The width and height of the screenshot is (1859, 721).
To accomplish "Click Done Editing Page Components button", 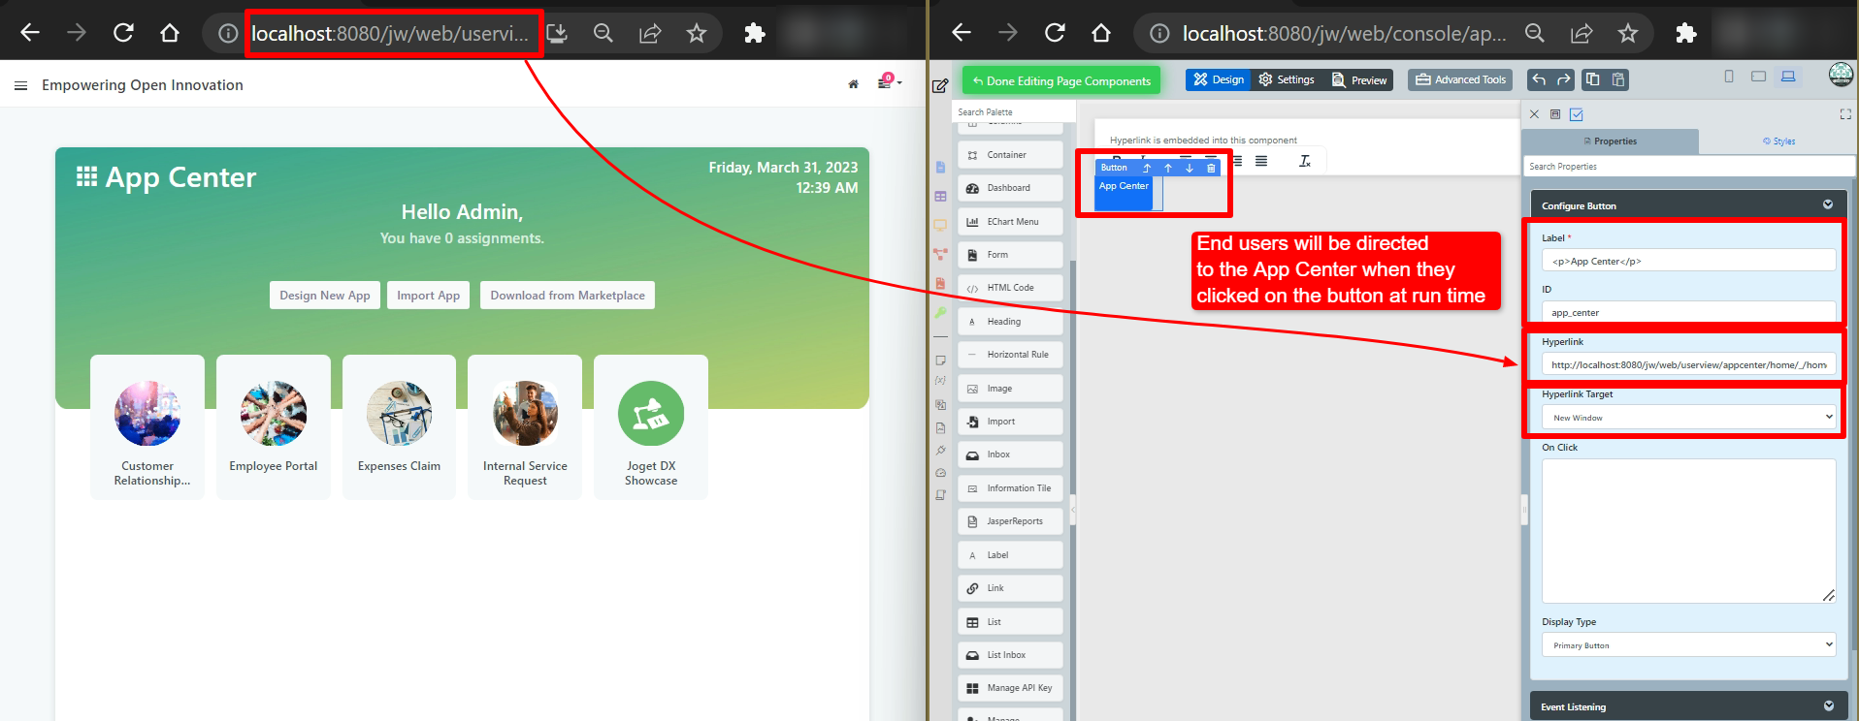I will click(x=1061, y=80).
